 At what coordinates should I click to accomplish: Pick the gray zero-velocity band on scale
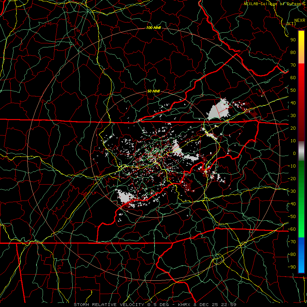301,151
